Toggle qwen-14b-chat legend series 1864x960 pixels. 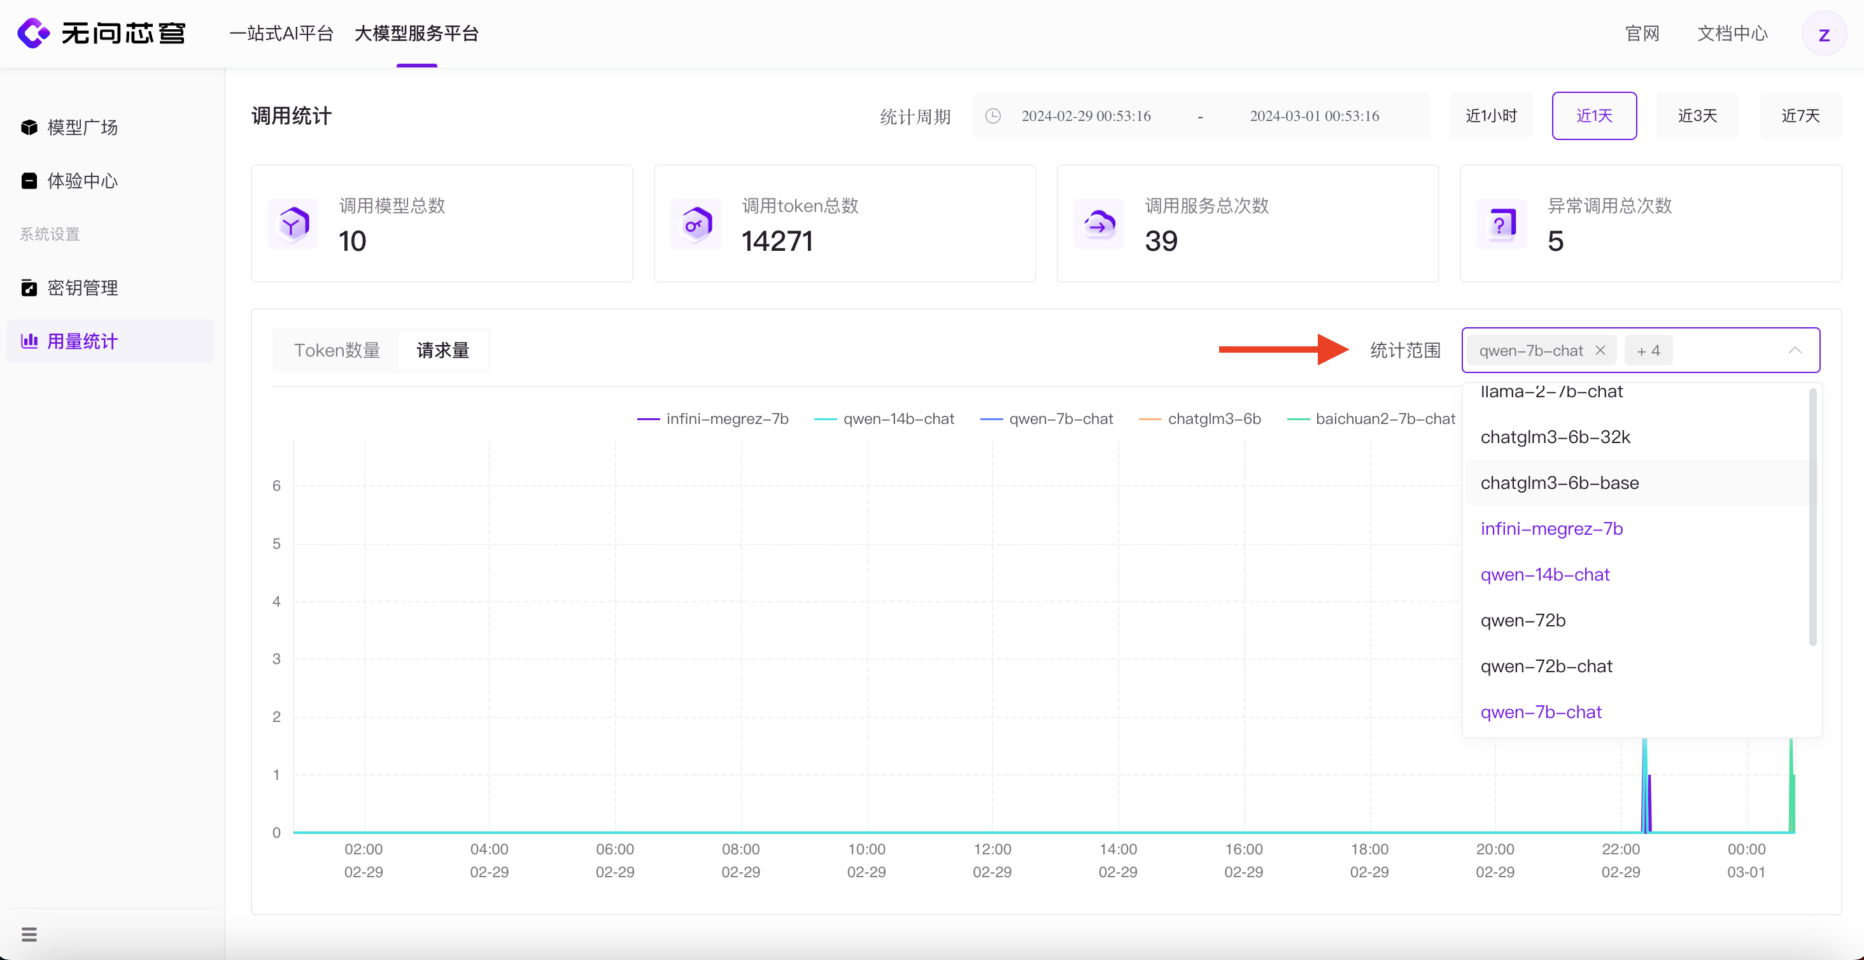[884, 419]
